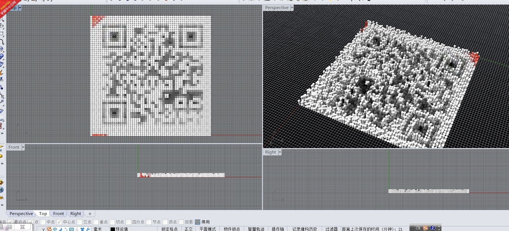Toggle 记录建构历史 record history in status bar

305,229
